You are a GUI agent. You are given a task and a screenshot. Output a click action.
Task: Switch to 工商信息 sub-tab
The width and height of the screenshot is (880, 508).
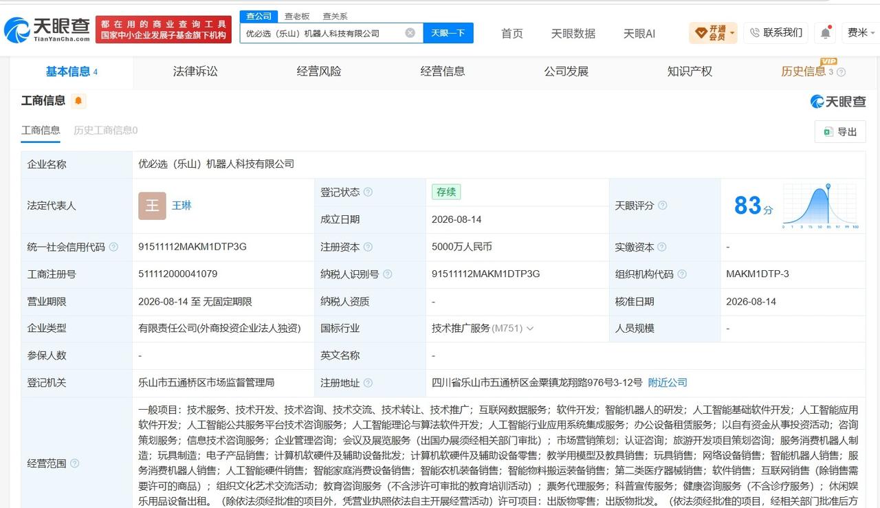click(x=41, y=131)
